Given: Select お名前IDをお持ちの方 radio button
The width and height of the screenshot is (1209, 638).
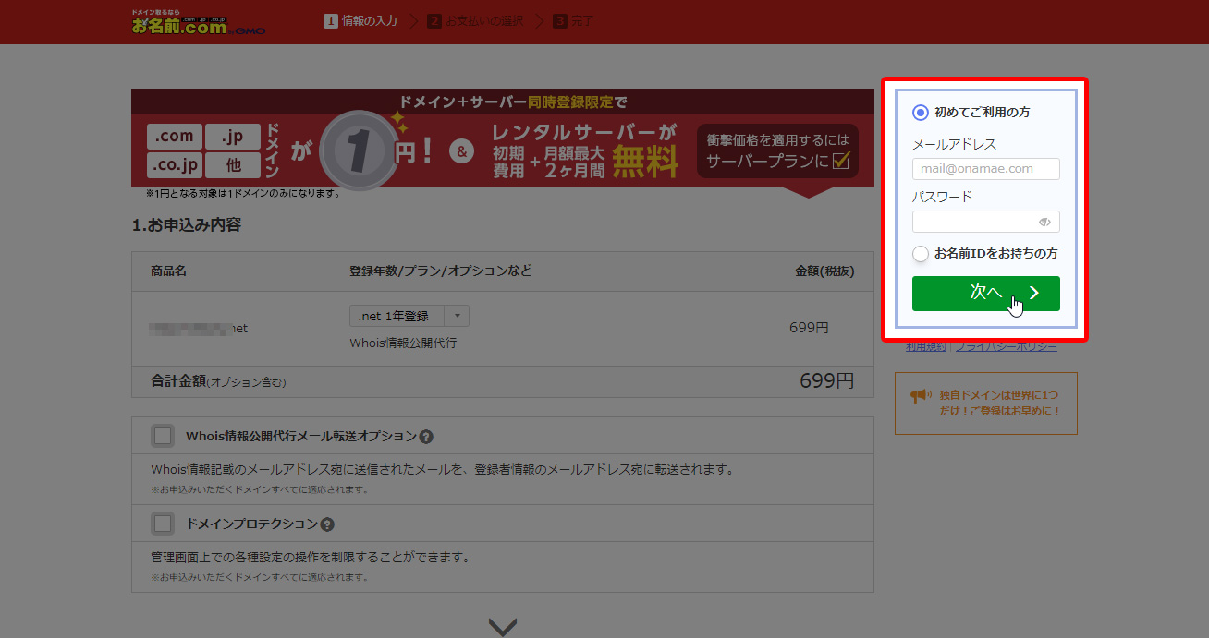Looking at the screenshot, I should pos(920,253).
